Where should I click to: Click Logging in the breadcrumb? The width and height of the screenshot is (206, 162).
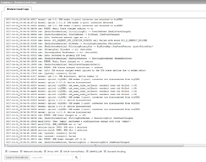click(6, 2)
